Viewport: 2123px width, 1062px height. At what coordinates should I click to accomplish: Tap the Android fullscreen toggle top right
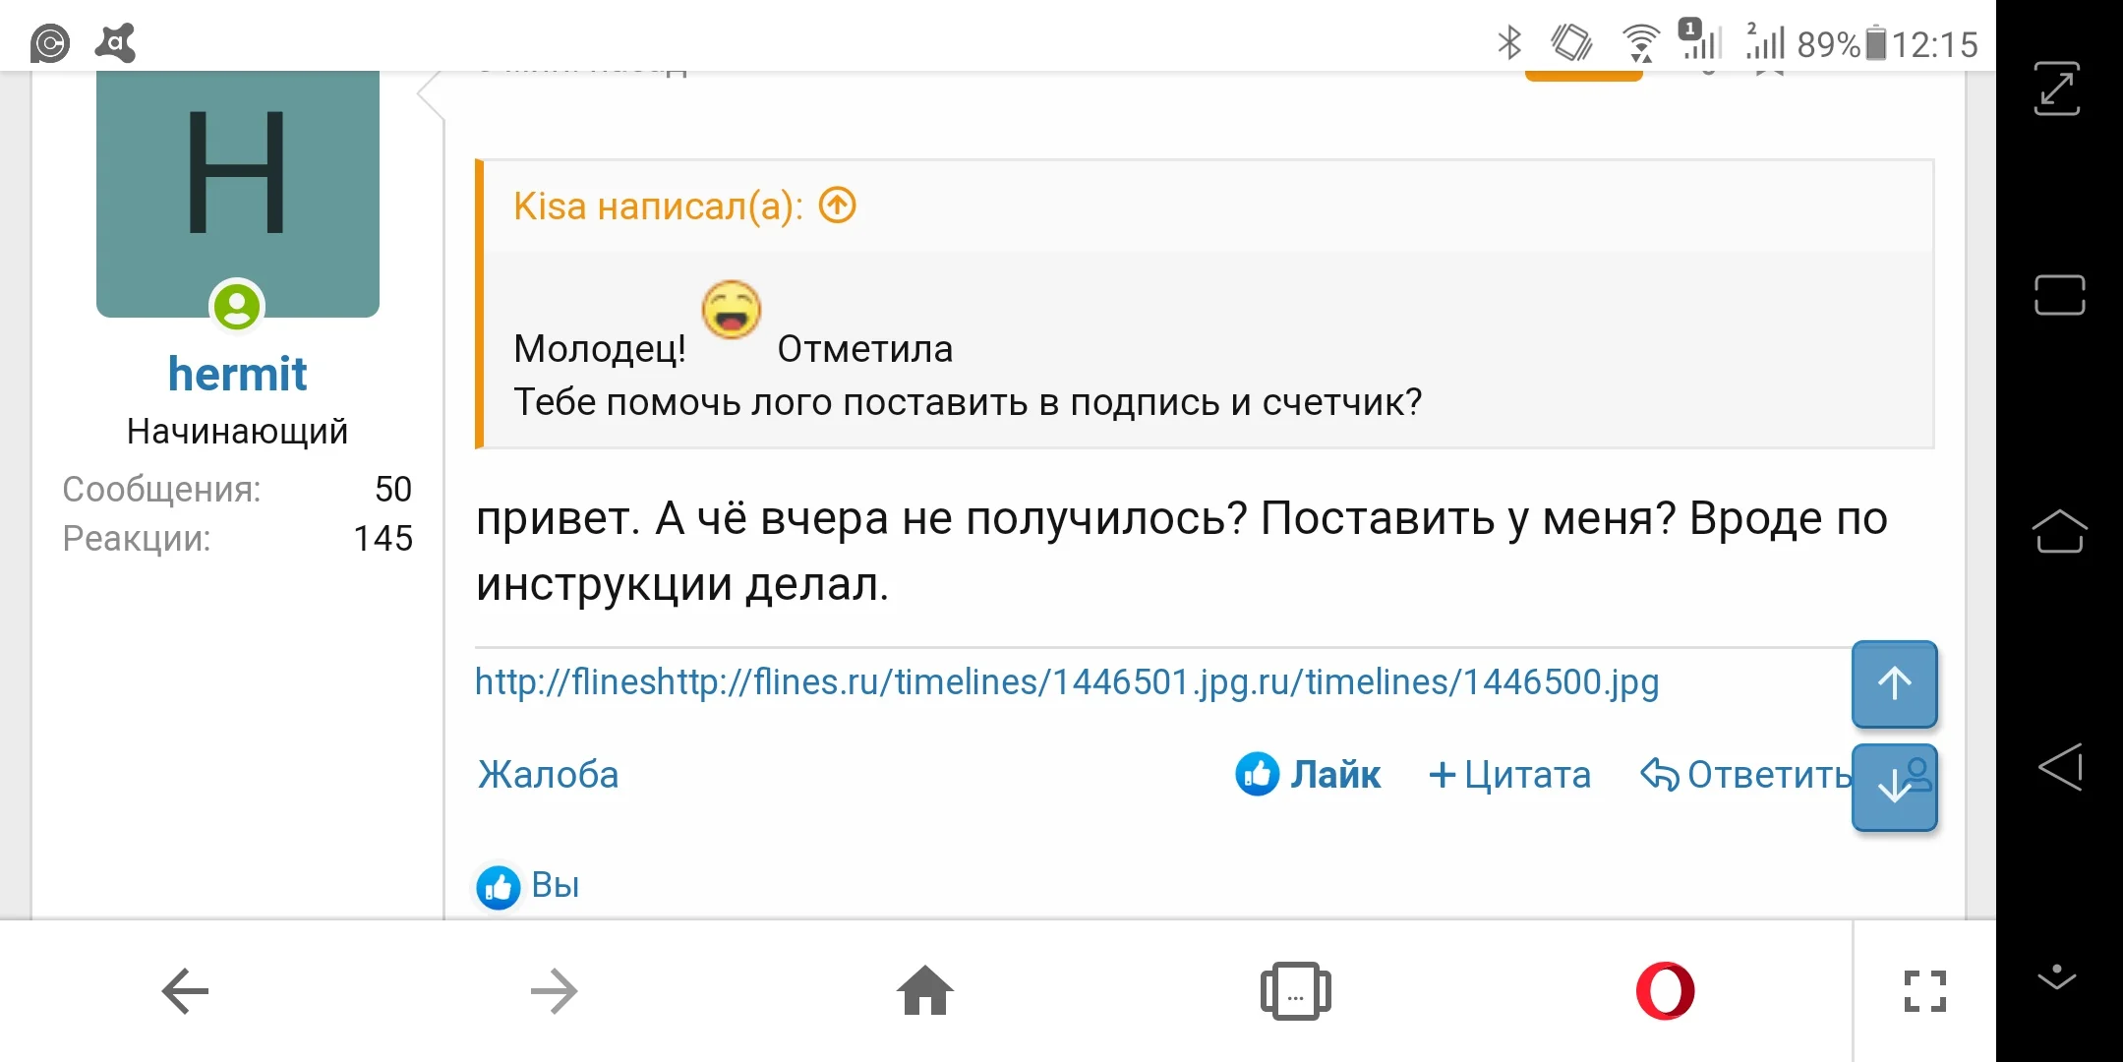point(2058,88)
